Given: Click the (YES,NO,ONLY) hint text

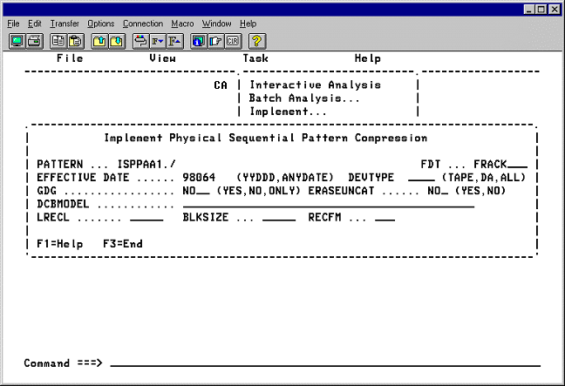Looking at the screenshot, I should (x=258, y=191).
